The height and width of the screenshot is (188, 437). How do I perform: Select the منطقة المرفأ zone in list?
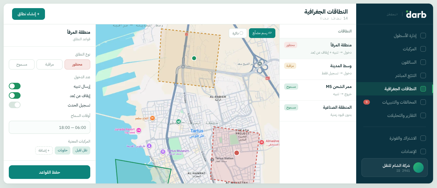click(x=318, y=49)
